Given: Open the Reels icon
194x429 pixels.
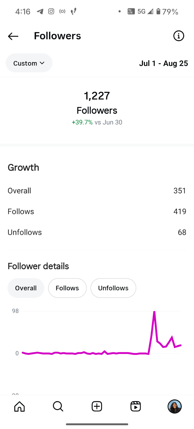Looking at the screenshot, I should click(x=136, y=406).
